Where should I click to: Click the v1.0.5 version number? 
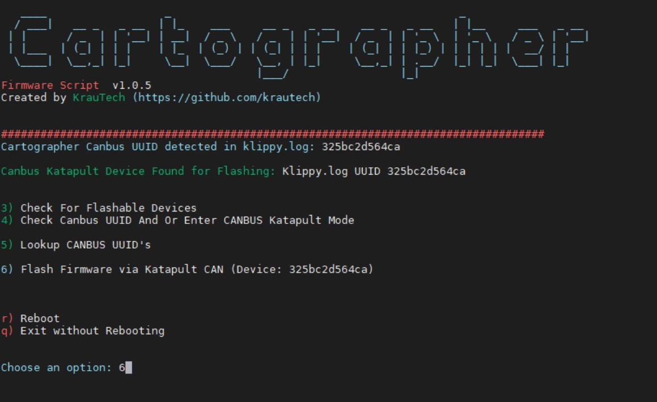click(132, 86)
